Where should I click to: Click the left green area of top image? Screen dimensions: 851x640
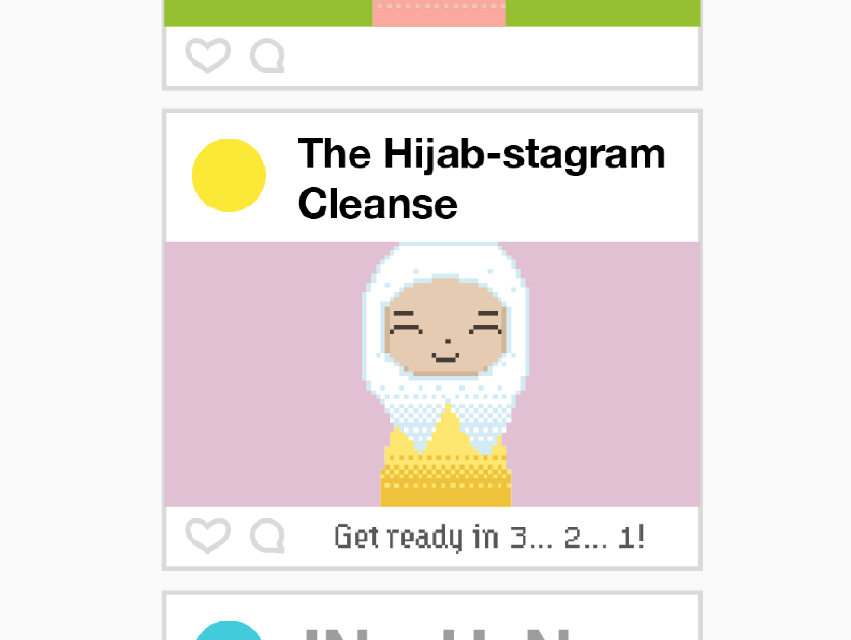(268, 13)
